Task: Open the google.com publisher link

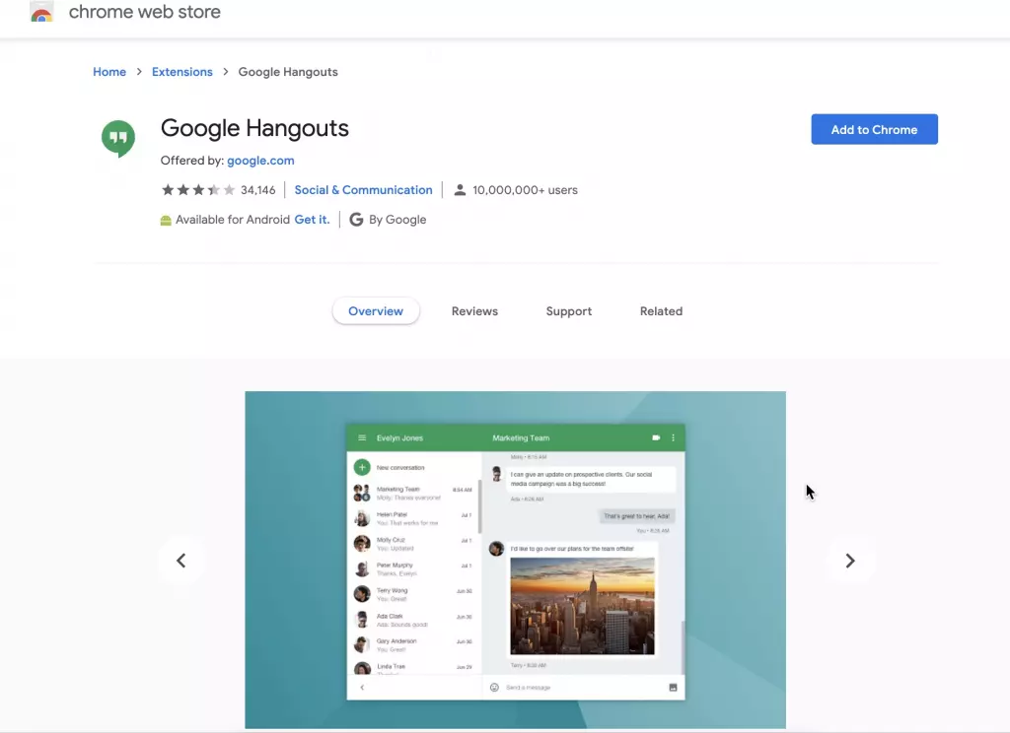Action: 260,161
